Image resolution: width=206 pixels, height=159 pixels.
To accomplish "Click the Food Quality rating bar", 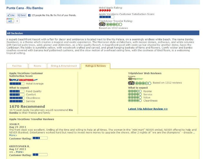I will point(17,91).
